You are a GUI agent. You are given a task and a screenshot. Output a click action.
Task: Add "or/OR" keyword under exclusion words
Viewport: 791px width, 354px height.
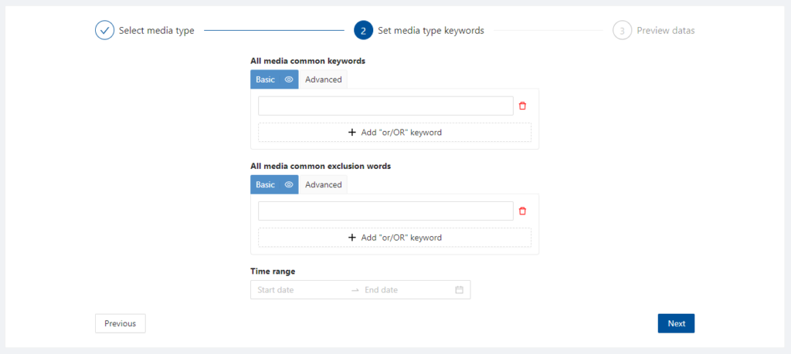click(x=395, y=238)
